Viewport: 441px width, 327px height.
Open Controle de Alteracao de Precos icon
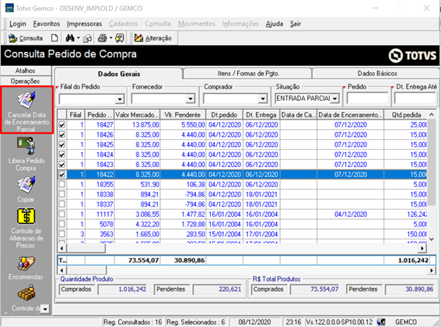pyautogui.click(x=26, y=216)
